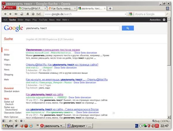Open the liveinternet result как увеличить текст
The image size is (173, 131).
click(62, 109)
